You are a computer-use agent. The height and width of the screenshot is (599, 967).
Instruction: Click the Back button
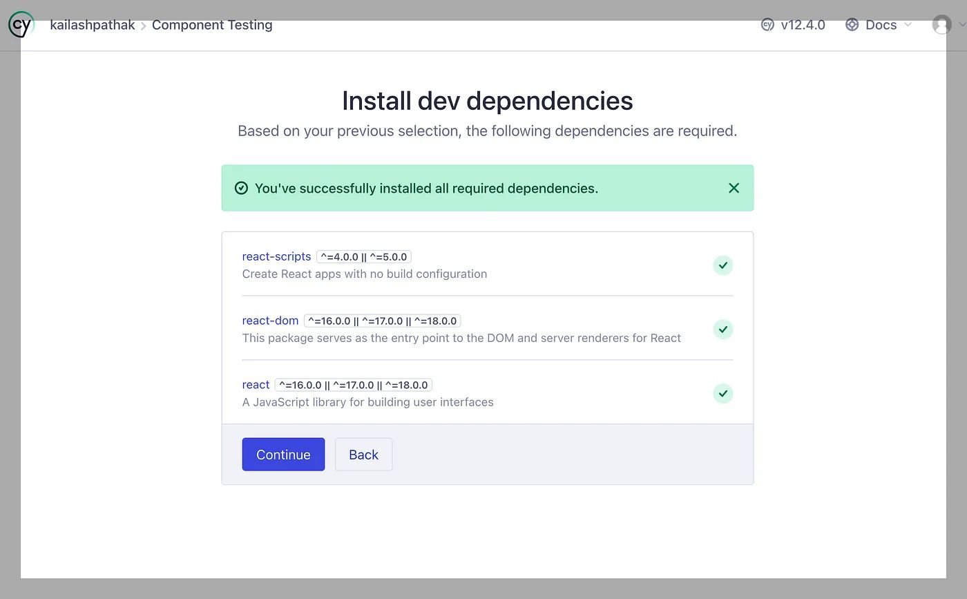click(363, 455)
